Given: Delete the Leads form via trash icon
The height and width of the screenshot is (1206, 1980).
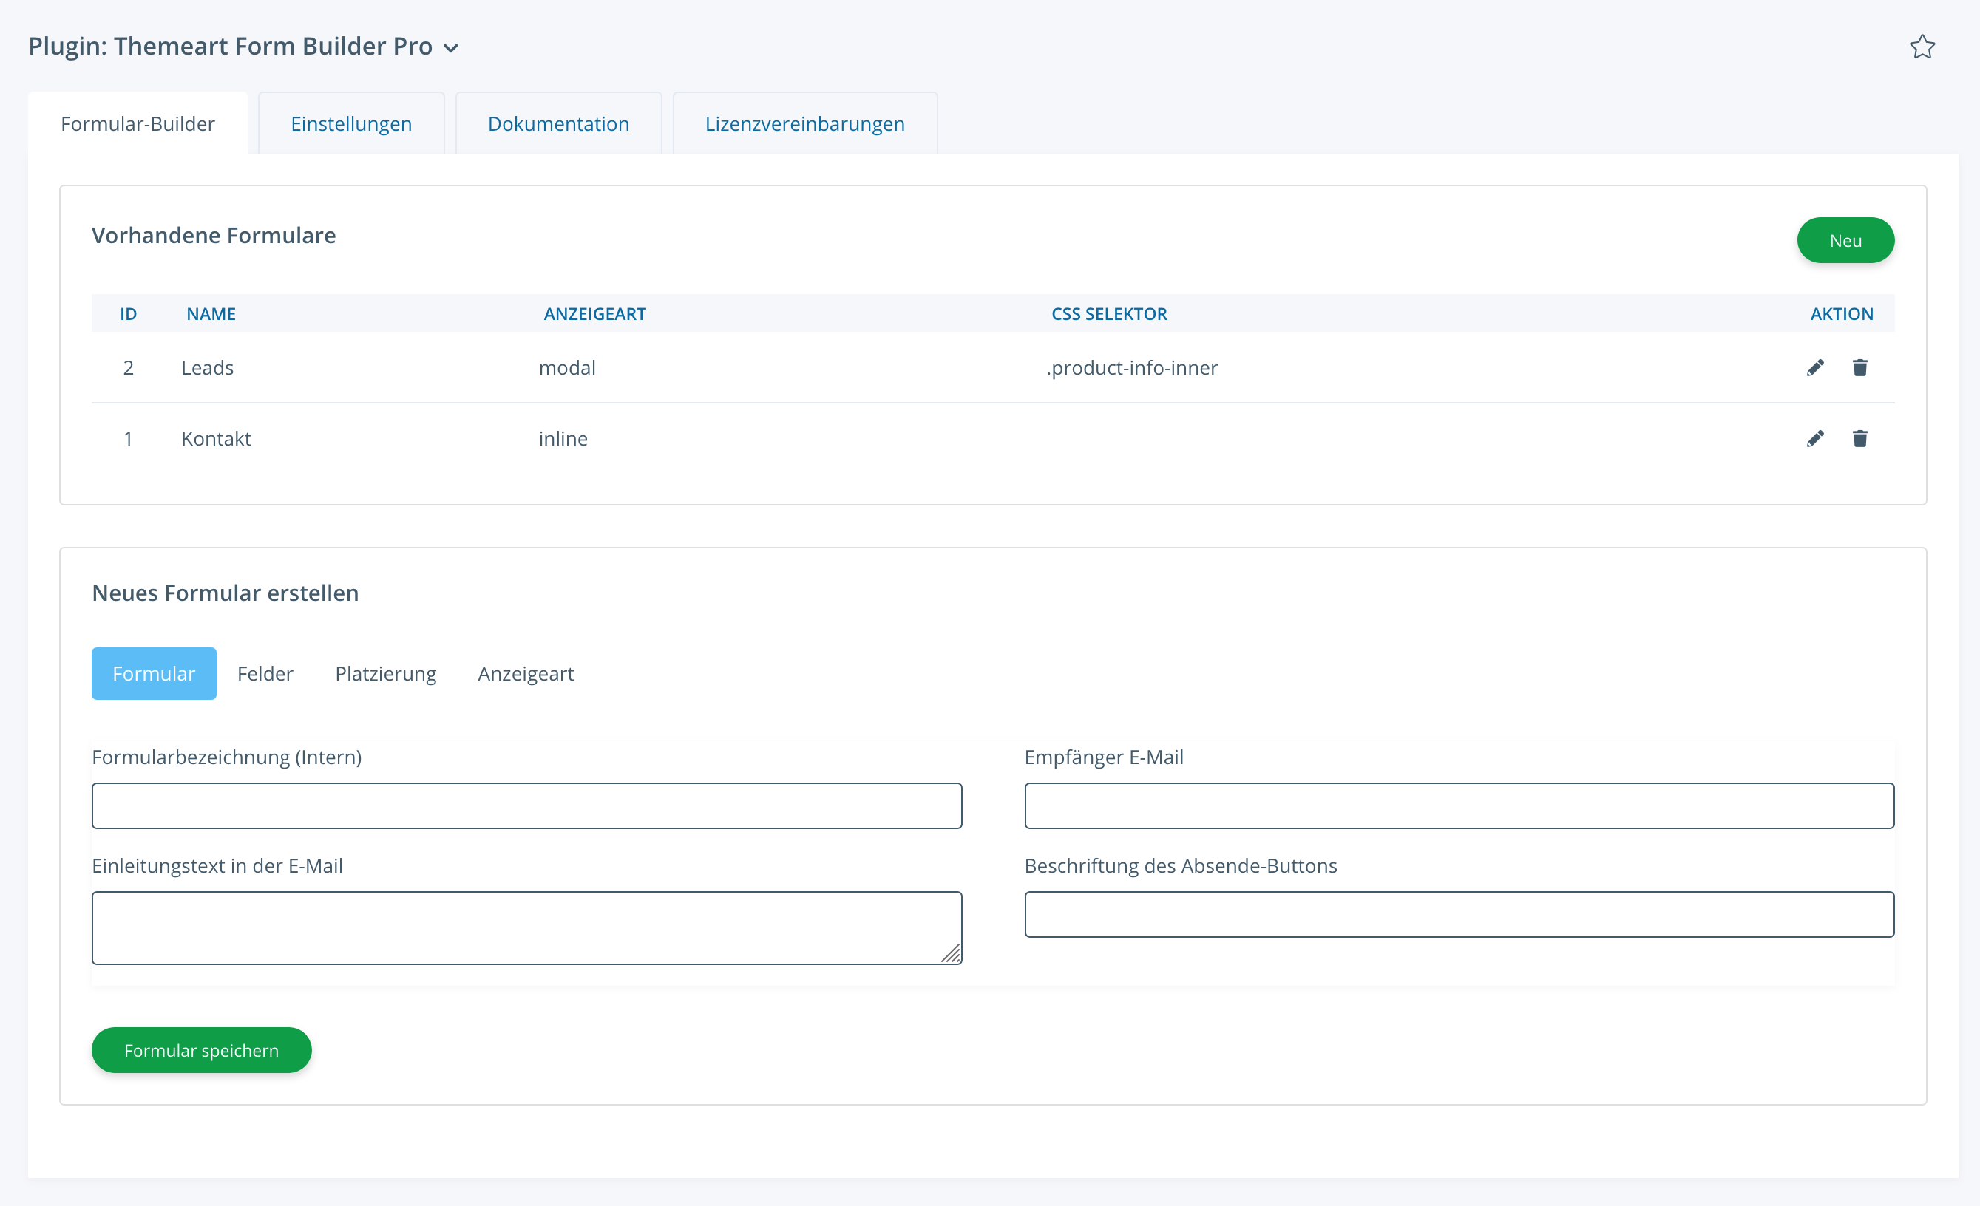Looking at the screenshot, I should point(1859,368).
